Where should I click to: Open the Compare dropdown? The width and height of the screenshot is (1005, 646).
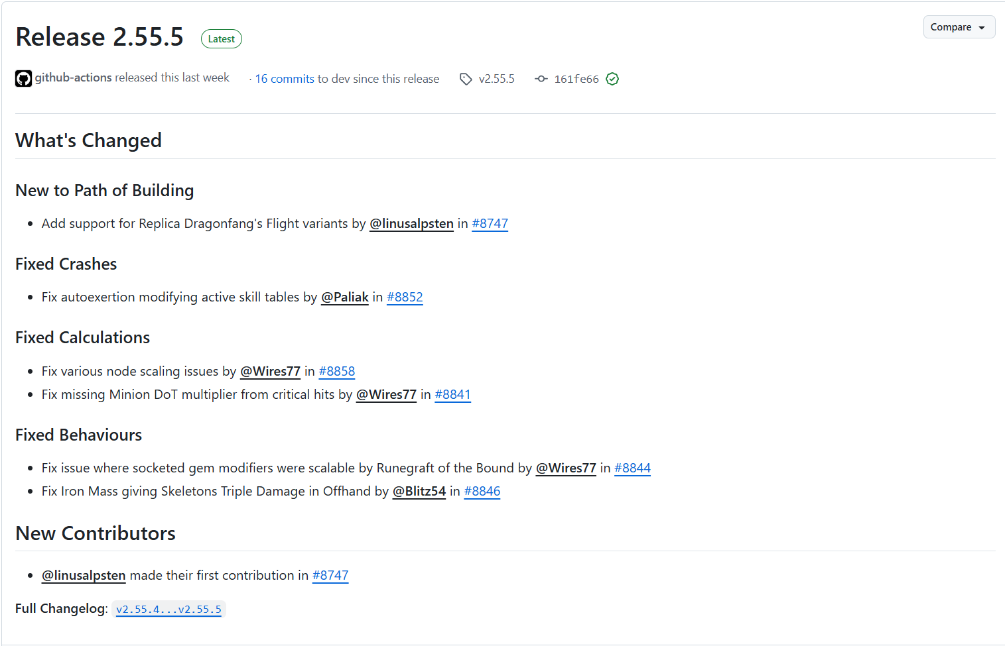click(959, 27)
